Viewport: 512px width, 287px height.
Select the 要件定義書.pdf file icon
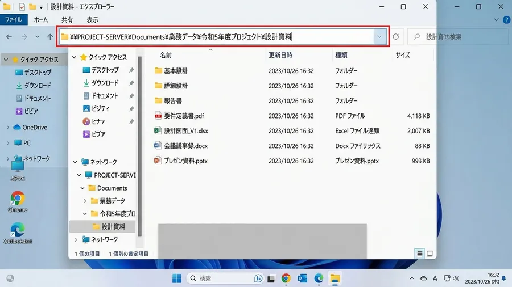pos(158,116)
